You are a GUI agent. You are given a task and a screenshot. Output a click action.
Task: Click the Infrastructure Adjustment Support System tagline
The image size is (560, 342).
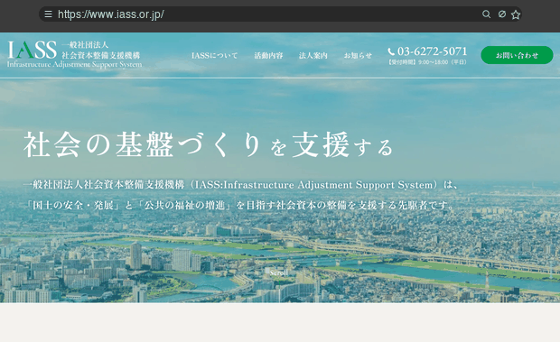74,65
